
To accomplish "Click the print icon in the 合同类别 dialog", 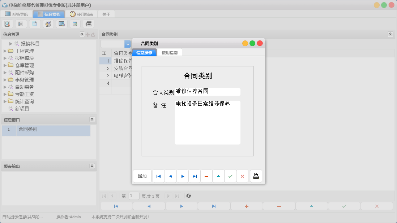I will [x=256, y=176].
